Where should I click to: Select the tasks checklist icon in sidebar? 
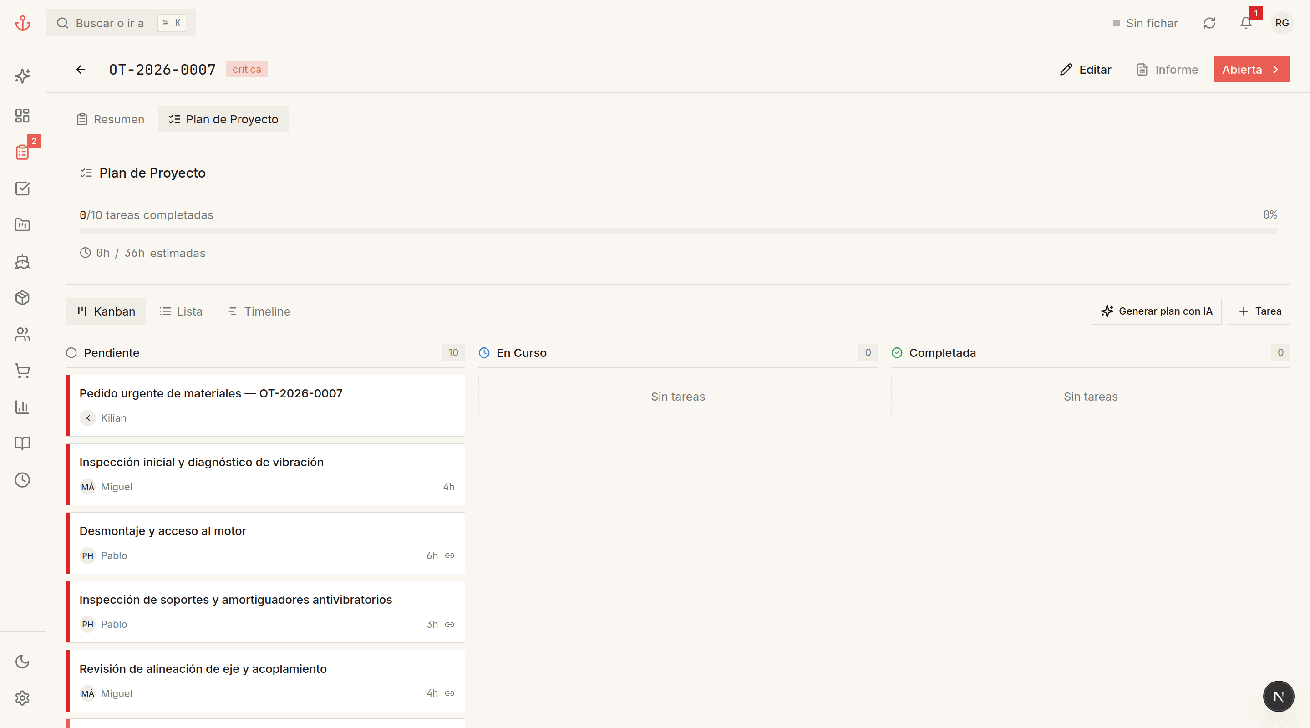(22, 188)
